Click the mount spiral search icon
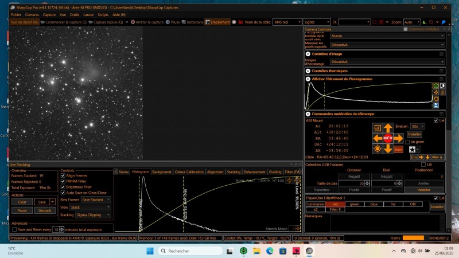The height and width of the screenshot is (258, 459). pos(378,128)
